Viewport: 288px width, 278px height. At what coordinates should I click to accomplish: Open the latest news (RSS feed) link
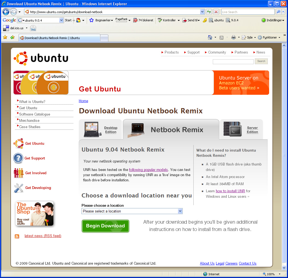(x=43, y=236)
